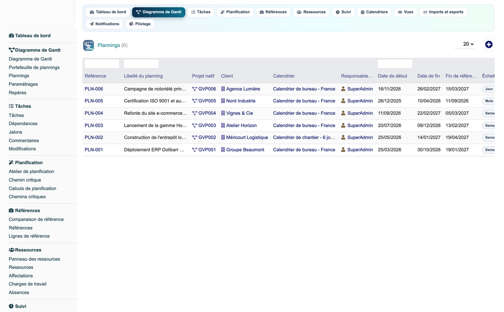Go to the Références top tab

(273, 12)
